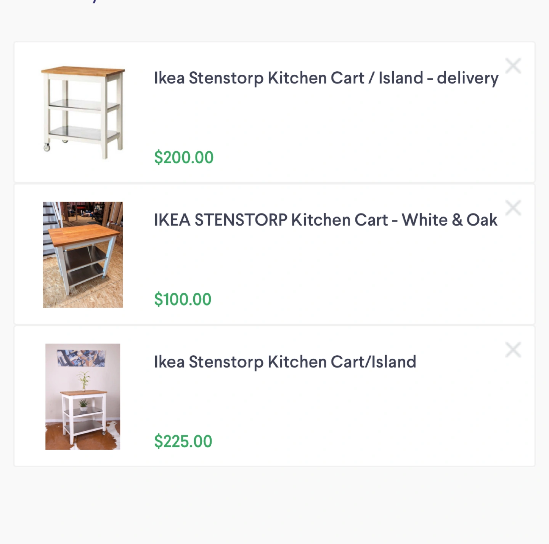The image size is (549, 544).
Task: Open 'Ikea Stenstorp Kitchen Cart / Island - delivery' title
Action: (x=326, y=78)
